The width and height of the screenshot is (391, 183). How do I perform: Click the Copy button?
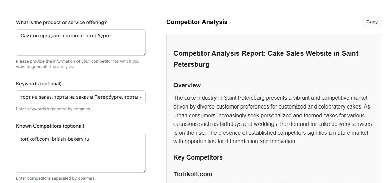[x=372, y=22]
